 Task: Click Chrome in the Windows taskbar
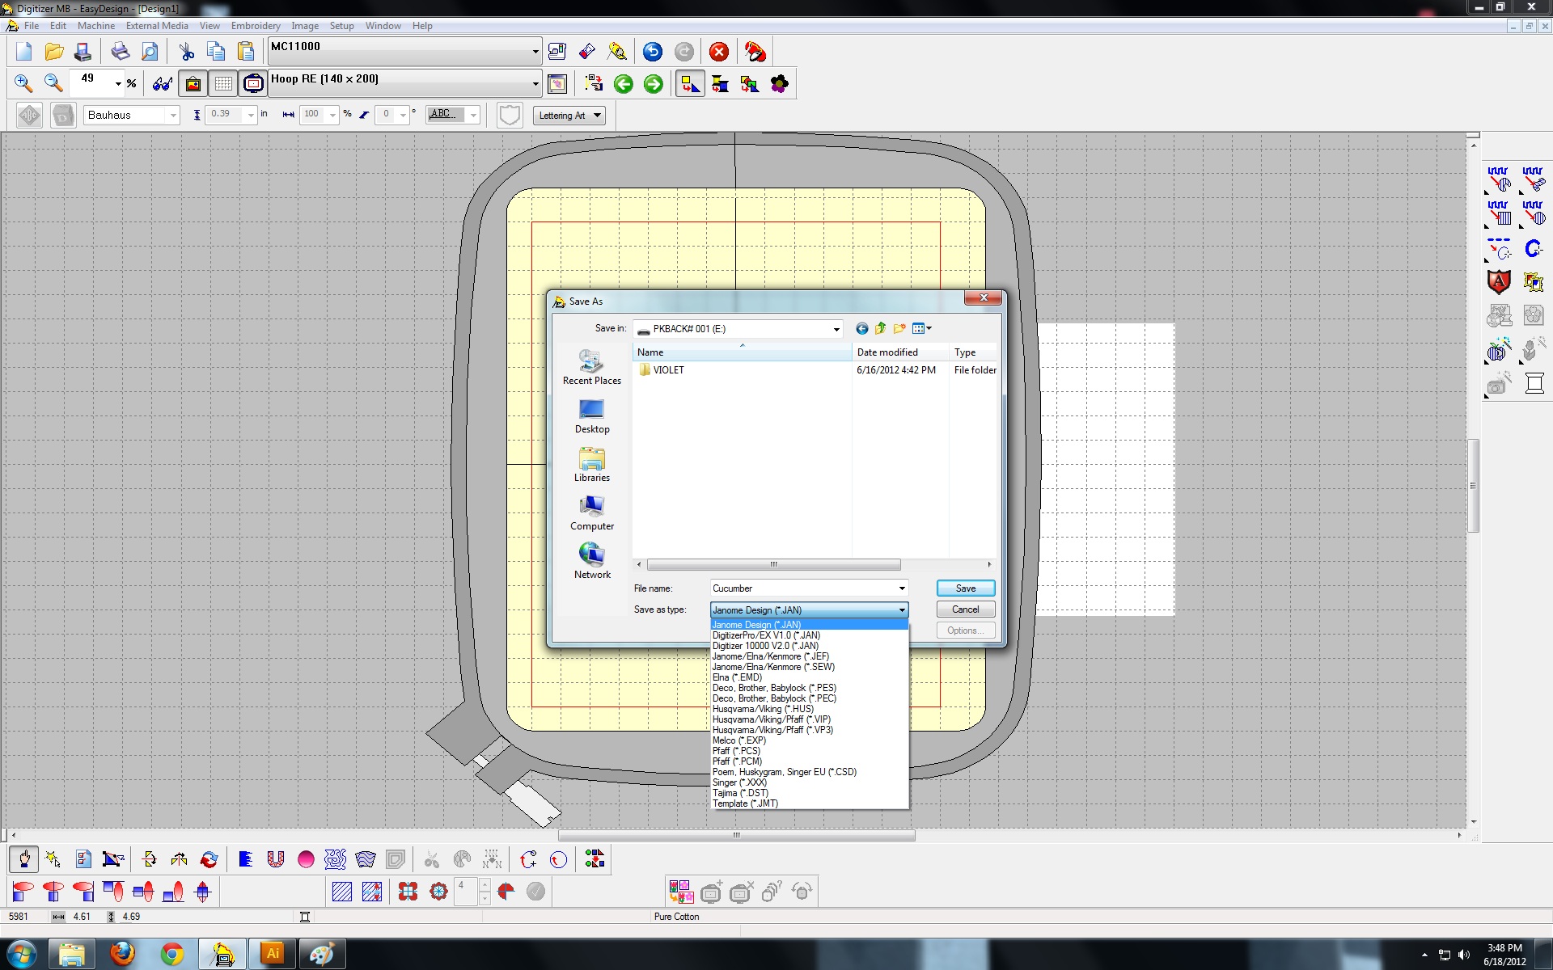point(171,955)
